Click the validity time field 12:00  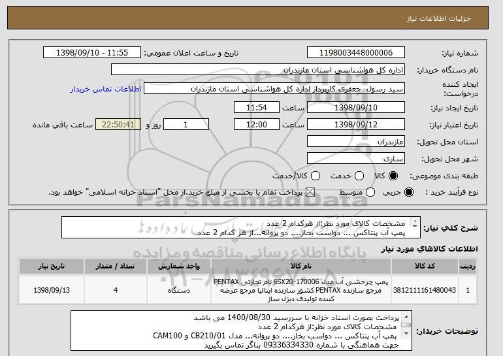point(257,125)
